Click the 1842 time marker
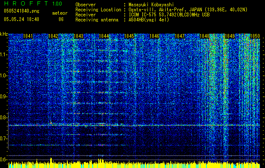265x168 pixels. tap(53, 36)
